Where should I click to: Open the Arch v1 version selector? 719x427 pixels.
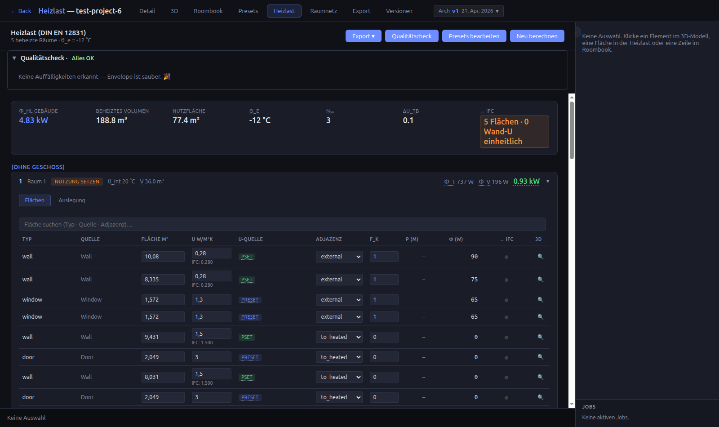(468, 11)
